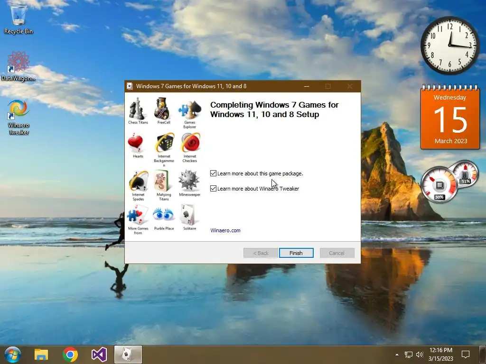This screenshot has width=486, height=364.
Task: Click the Solitaire cards icon
Action: [x=188, y=215]
